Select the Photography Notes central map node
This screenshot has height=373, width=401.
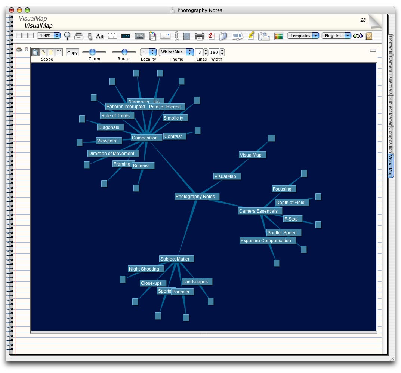point(197,197)
